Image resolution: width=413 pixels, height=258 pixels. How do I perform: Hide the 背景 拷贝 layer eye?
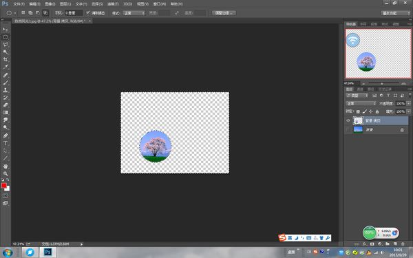tap(348, 120)
